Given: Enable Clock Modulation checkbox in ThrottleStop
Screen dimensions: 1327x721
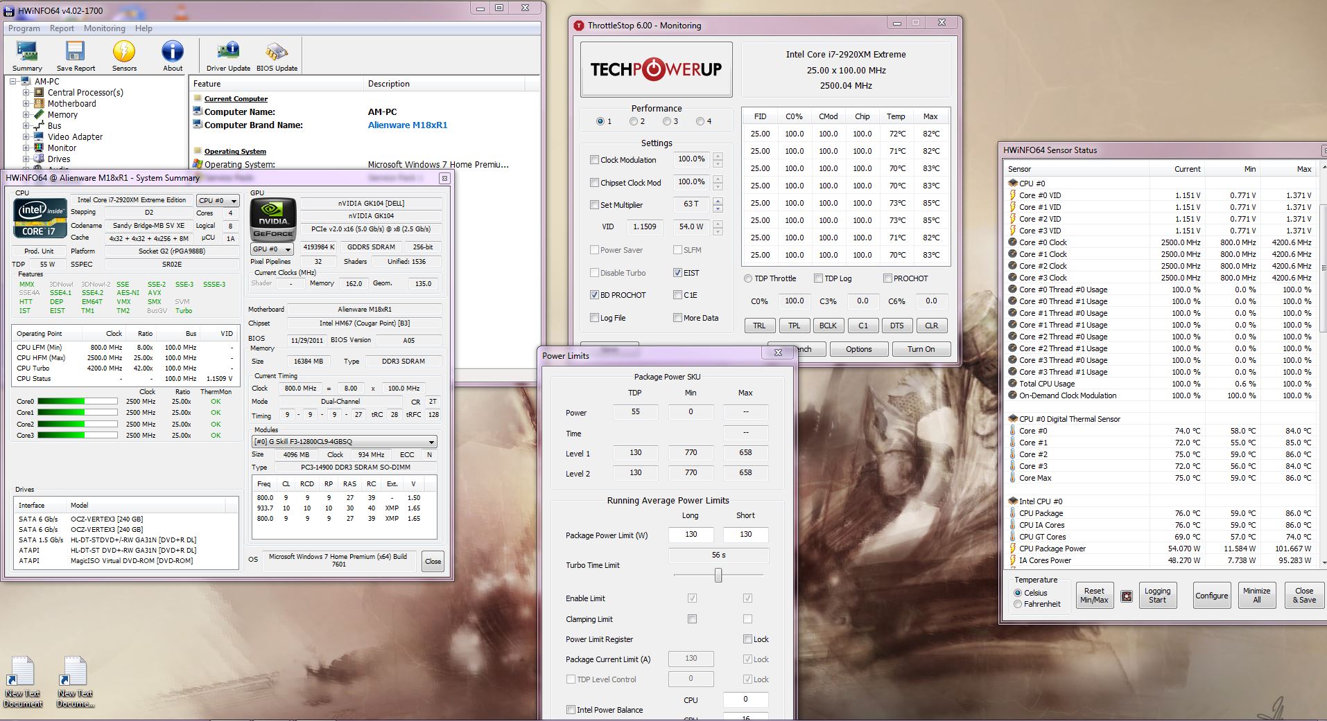Looking at the screenshot, I should (594, 160).
